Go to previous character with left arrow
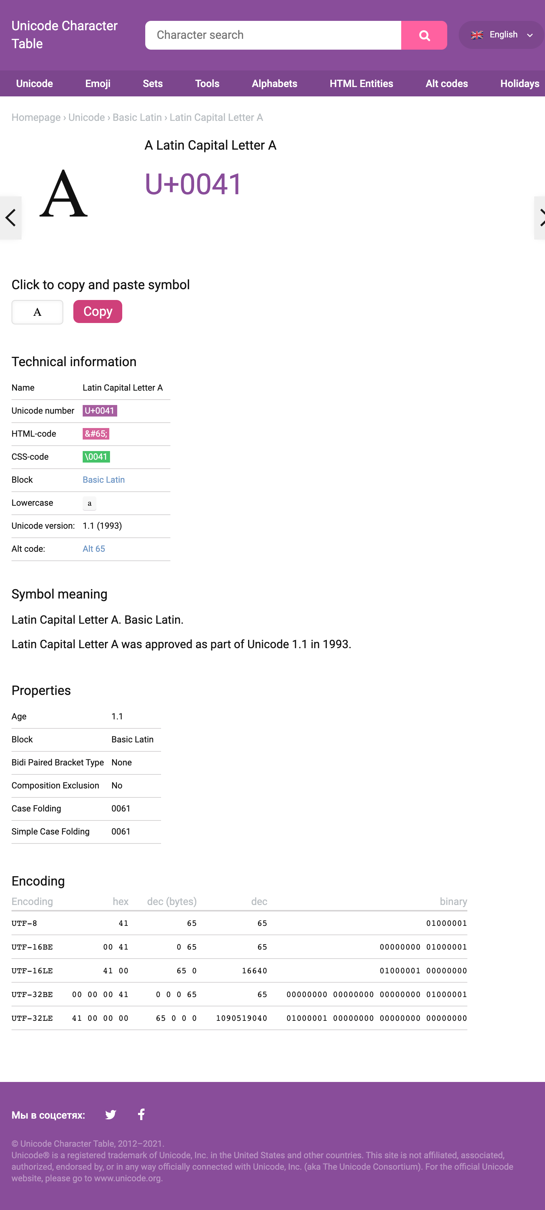The image size is (545, 1210). click(x=10, y=218)
